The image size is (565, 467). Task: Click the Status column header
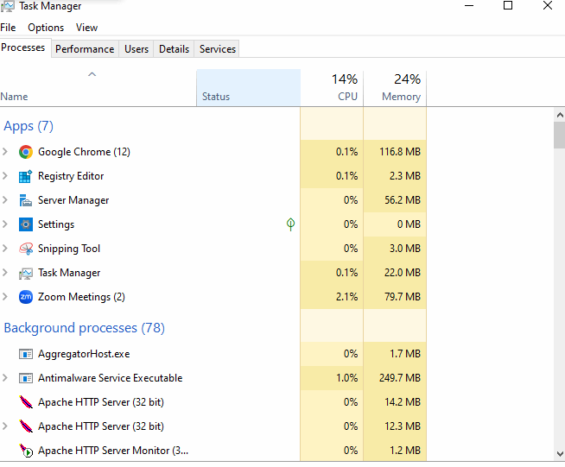[248, 88]
